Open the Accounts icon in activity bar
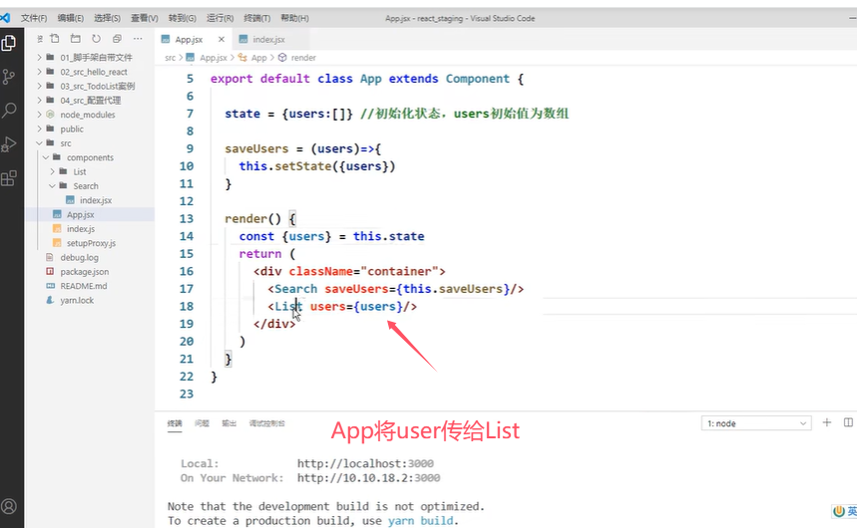The image size is (857, 528). [x=9, y=506]
